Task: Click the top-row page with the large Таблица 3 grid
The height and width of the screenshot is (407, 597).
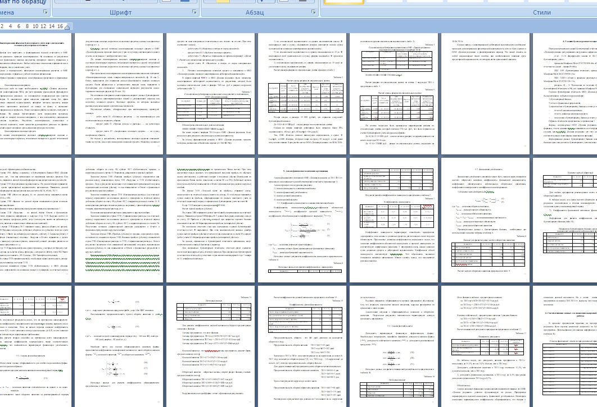Action: (x=301, y=94)
